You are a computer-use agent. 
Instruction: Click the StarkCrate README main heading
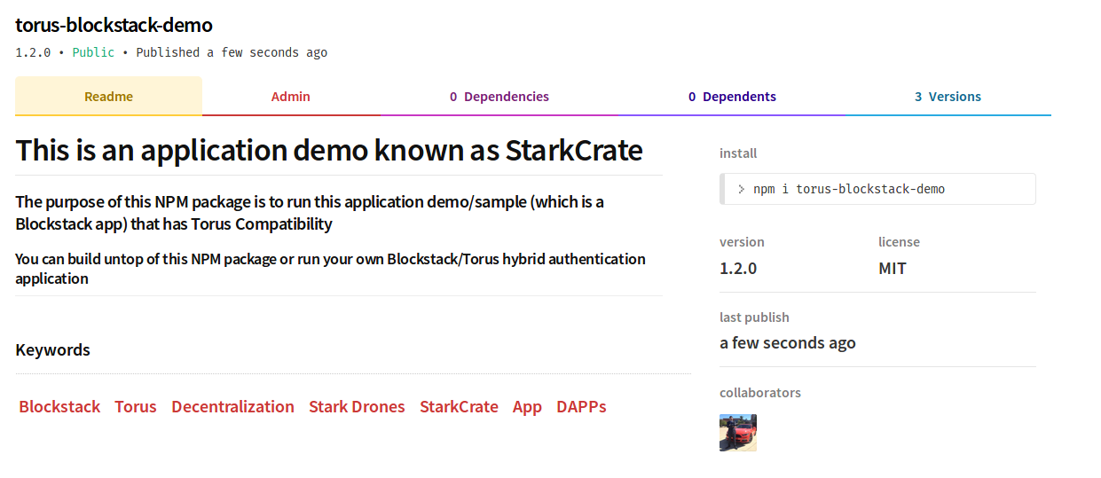click(x=328, y=150)
